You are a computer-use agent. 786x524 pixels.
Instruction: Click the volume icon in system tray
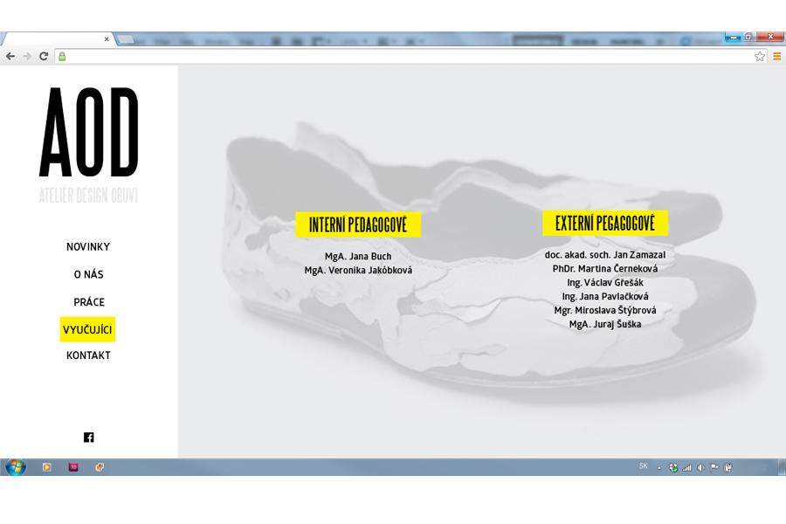700,467
